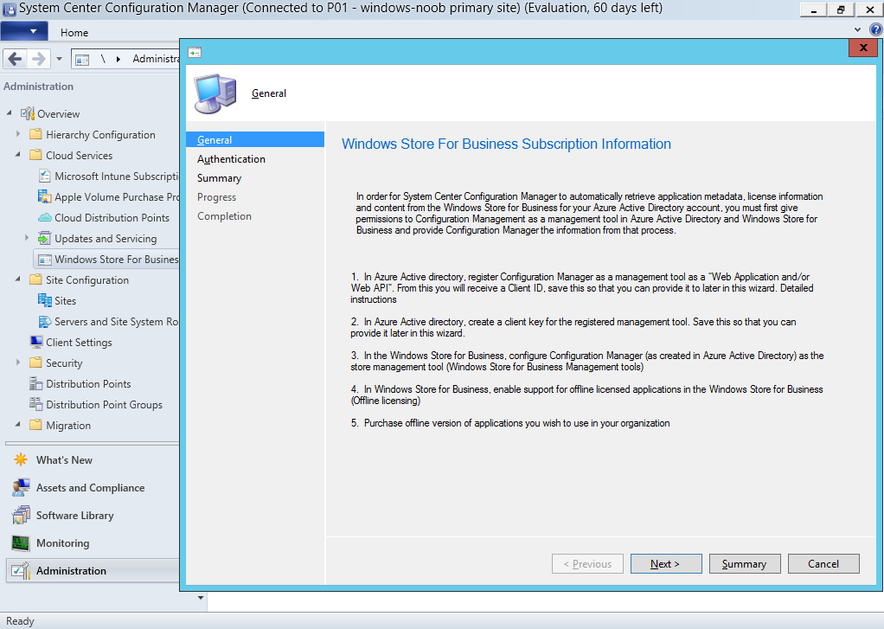This screenshot has width=884, height=629.
Task: Cancel the wizard
Action: tap(823, 563)
